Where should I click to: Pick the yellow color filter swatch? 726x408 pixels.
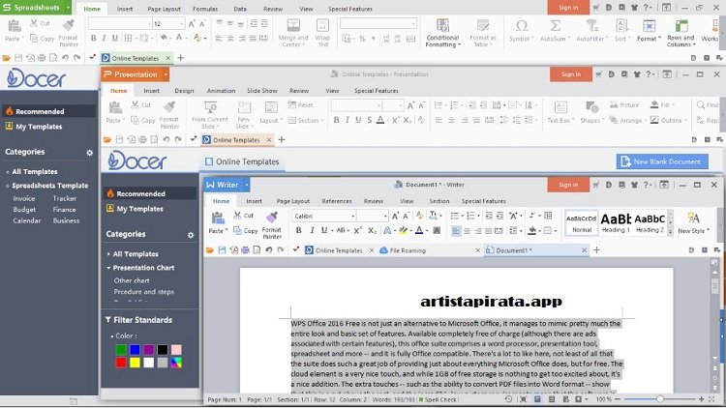pos(135,363)
